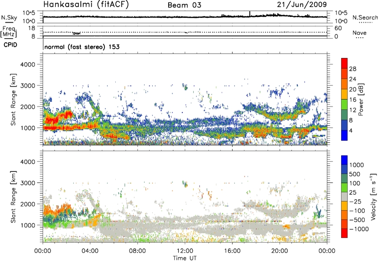Viewport: 378px width, 261px height.
Task: Select the "16" Power scale value
Action: pyautogui.click(x=352, y=100)
